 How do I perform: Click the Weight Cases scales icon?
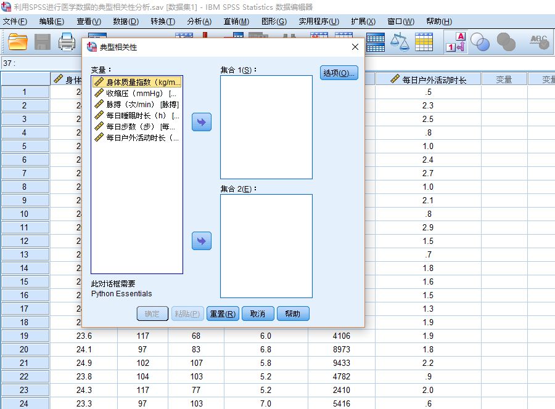coord(400,43)
